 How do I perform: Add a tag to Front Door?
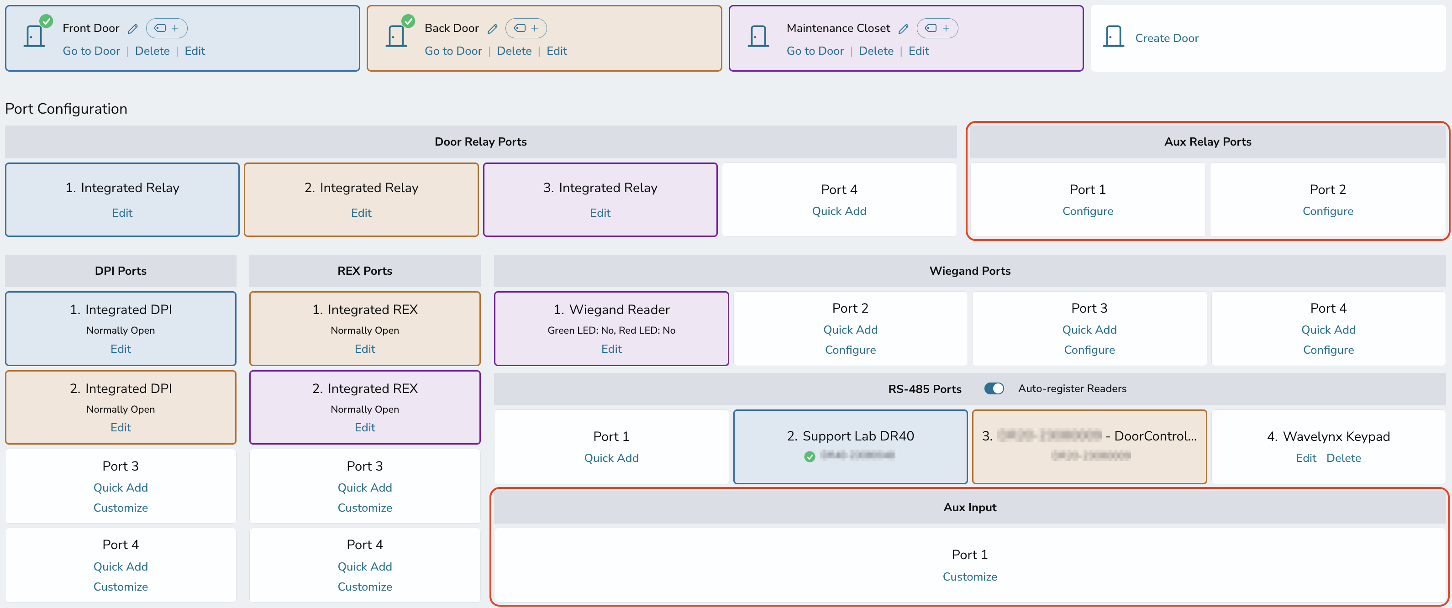point(167,28)
